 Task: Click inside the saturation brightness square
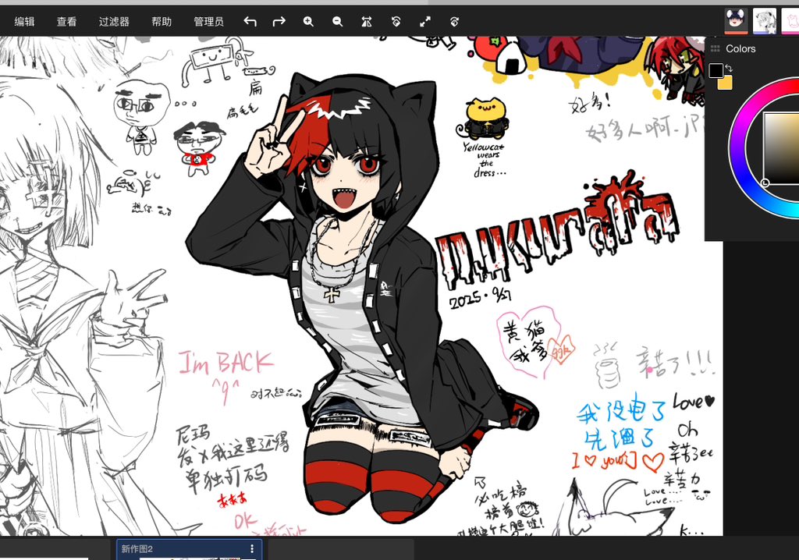click(781, 147)
